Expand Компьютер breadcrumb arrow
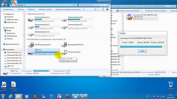This screenshot has width=177, height=99. 25,5
